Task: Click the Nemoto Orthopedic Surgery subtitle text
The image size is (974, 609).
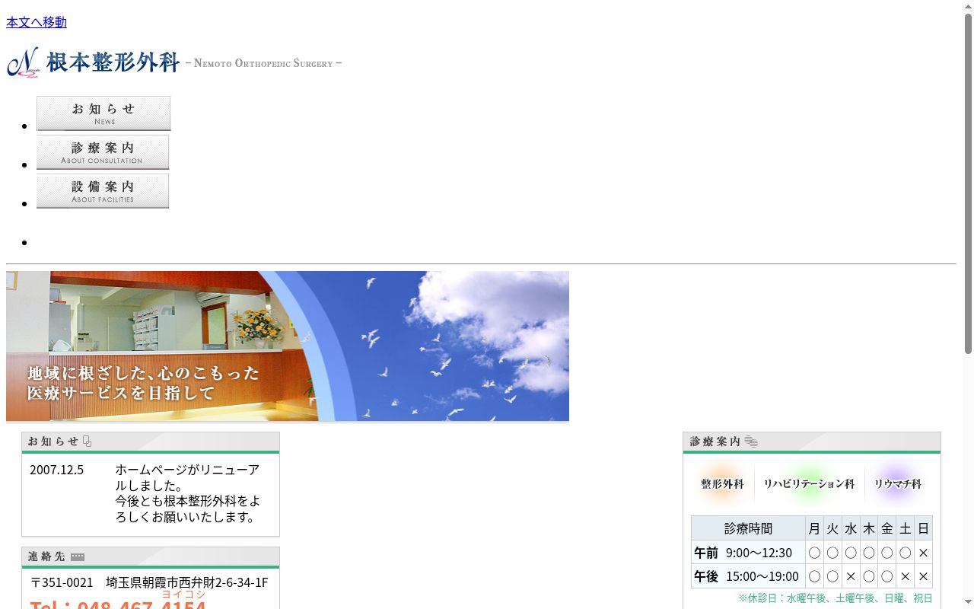Action: tap(263, 63)
